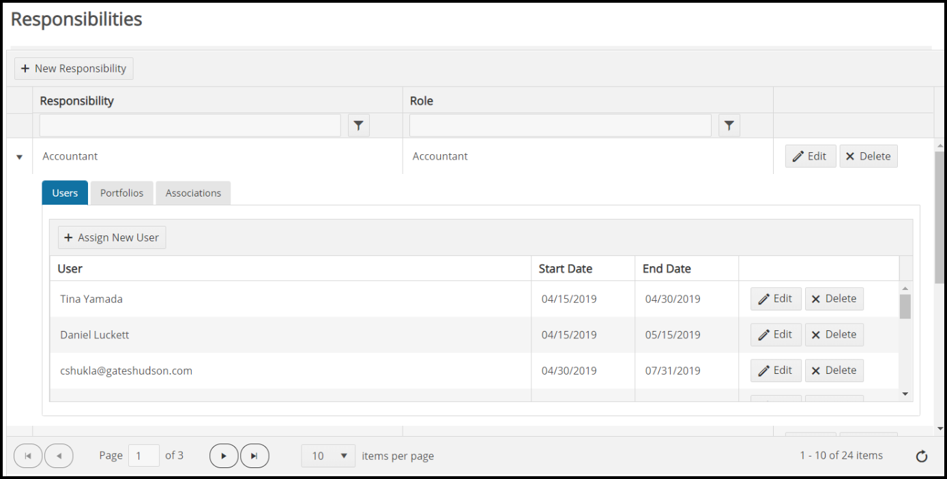
Task: Click the '1 - 10 of 24 items' text
Action: 841,455
